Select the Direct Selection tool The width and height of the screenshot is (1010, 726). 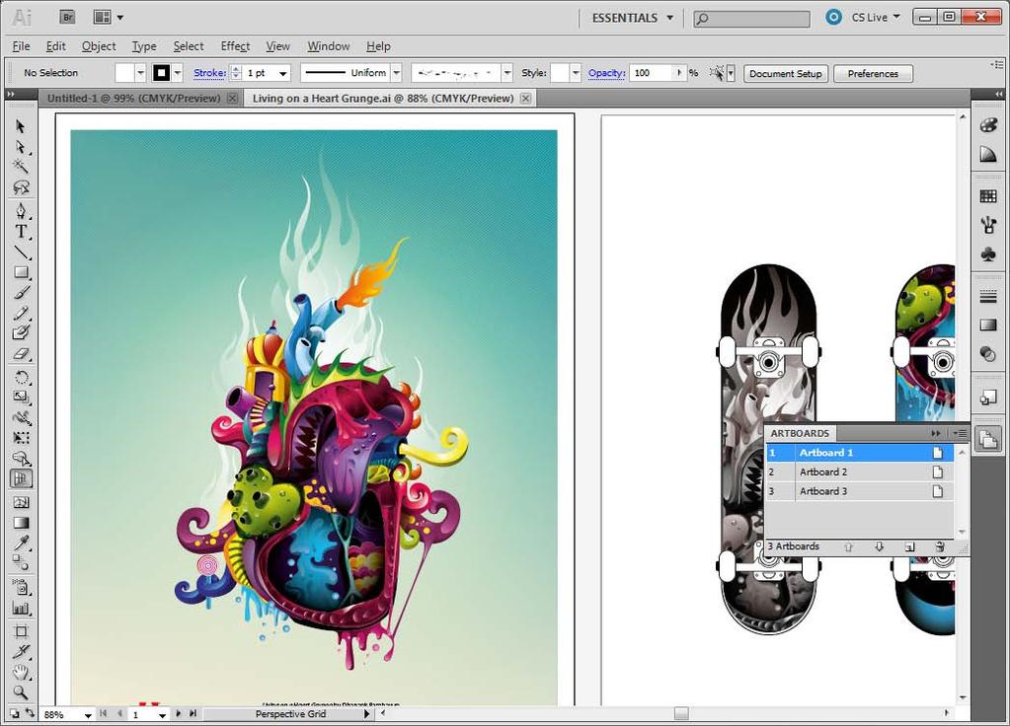point(21,147)
